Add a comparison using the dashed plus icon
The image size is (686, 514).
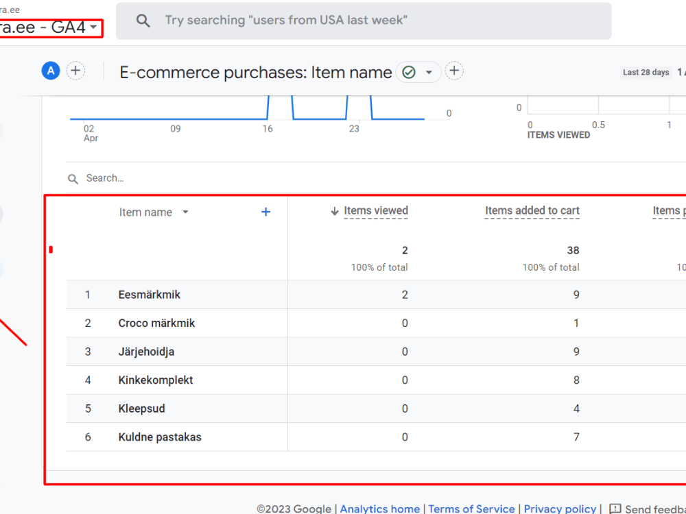tap(75, 71)
